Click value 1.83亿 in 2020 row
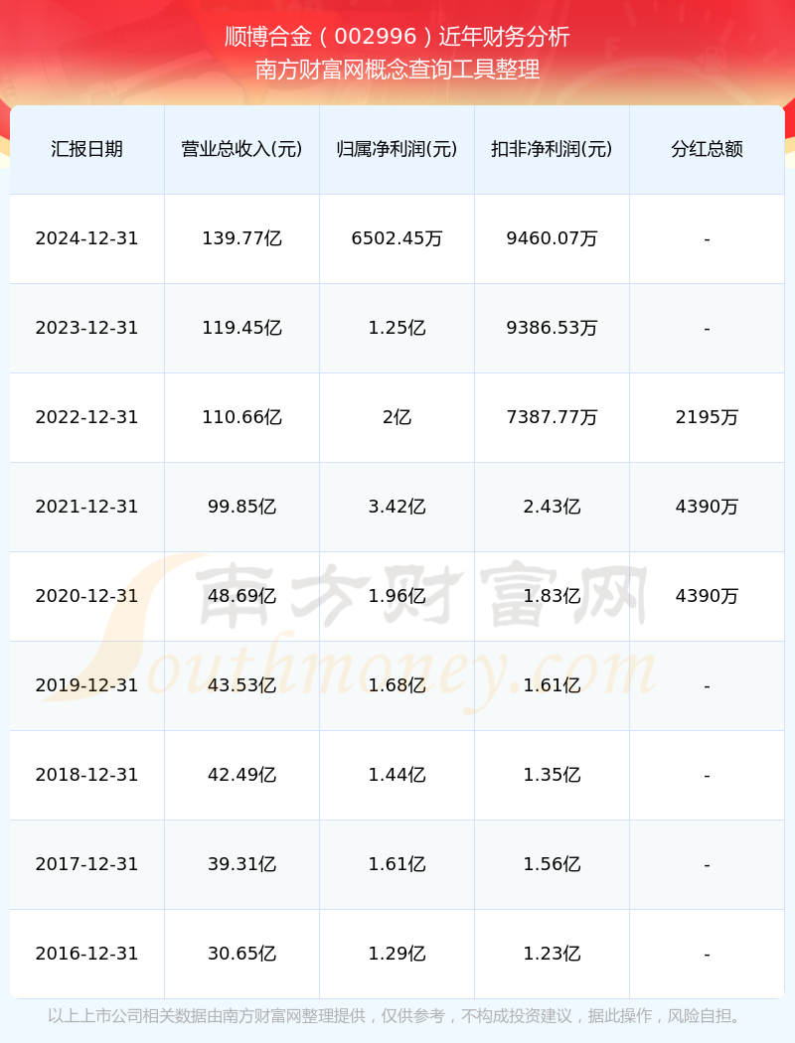Viewport: 795px width, 1043px height. (553, 596)
